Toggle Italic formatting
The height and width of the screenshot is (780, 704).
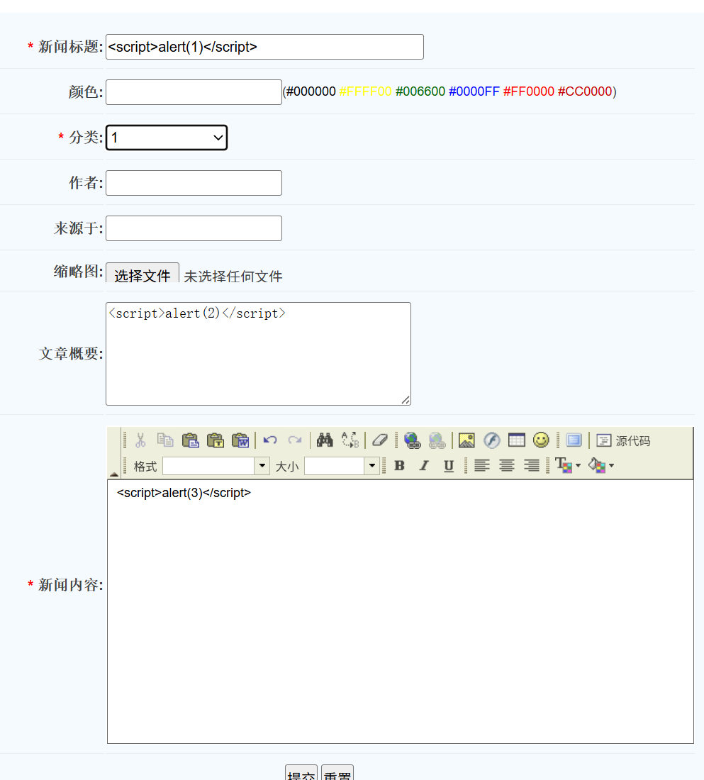coord(424,466)
